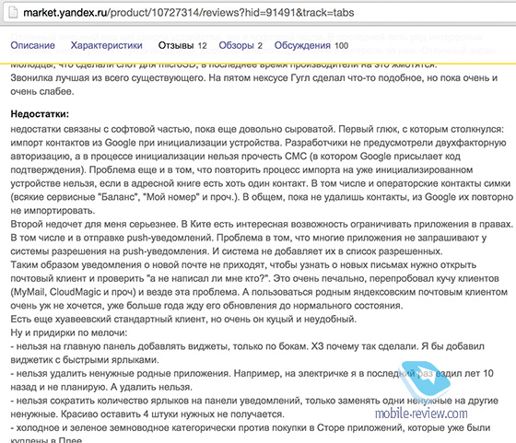Click the line 'Ну и придирки по мелочи:'
The height and width of the screenshot is (443, 516).
click(x=69, y=332)
